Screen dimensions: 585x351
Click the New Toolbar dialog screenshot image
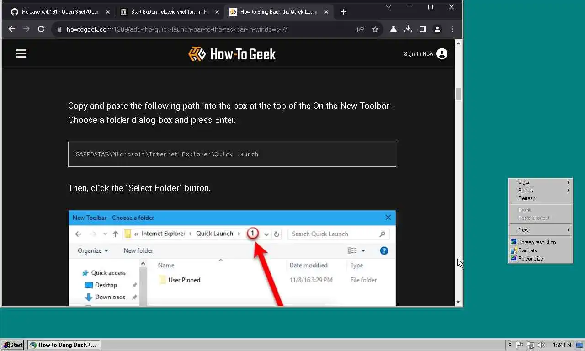(x=232, y=258)
